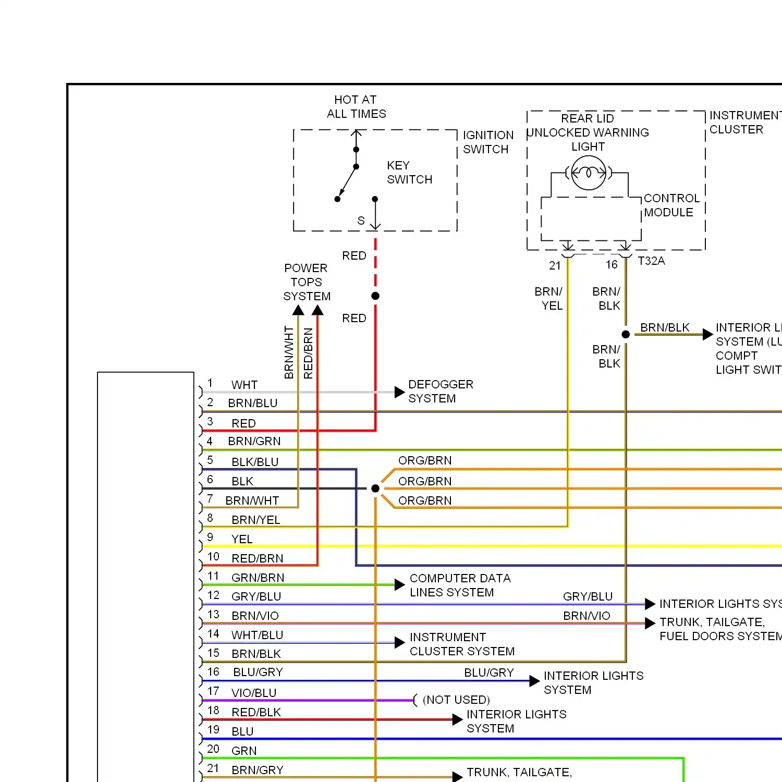Click the BLK/BLU label on pin 5
Screen dimensions: 782x782
255,462
